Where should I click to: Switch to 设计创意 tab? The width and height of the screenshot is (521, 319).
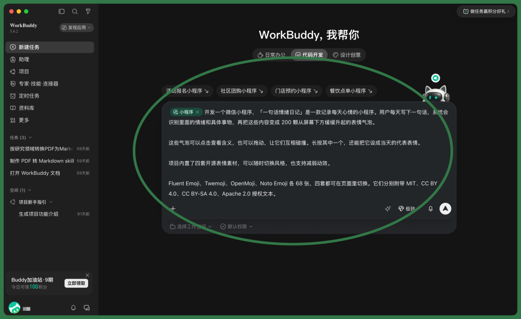click(x=346, y=55)
